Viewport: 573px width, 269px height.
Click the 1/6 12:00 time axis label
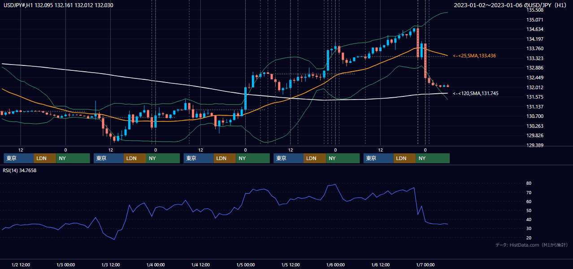click(380, 265)
